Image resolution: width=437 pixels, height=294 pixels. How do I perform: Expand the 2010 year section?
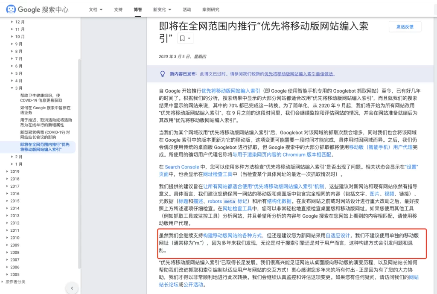pyautogui.click(x=13, y=238)
